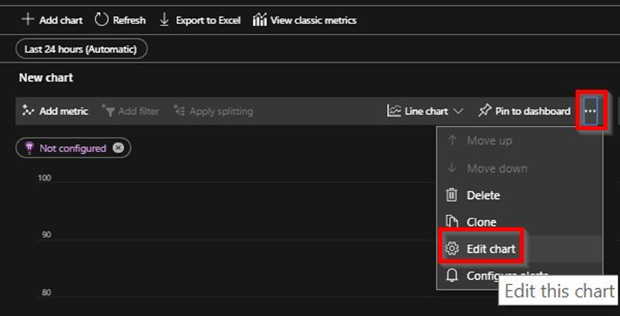Screen dimensions: 620x316
Task: Click the View classic metrics bar-chart icon
Action: [260, 20]
